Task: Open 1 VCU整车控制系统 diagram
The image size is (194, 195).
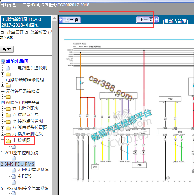Action: point(19,153)
